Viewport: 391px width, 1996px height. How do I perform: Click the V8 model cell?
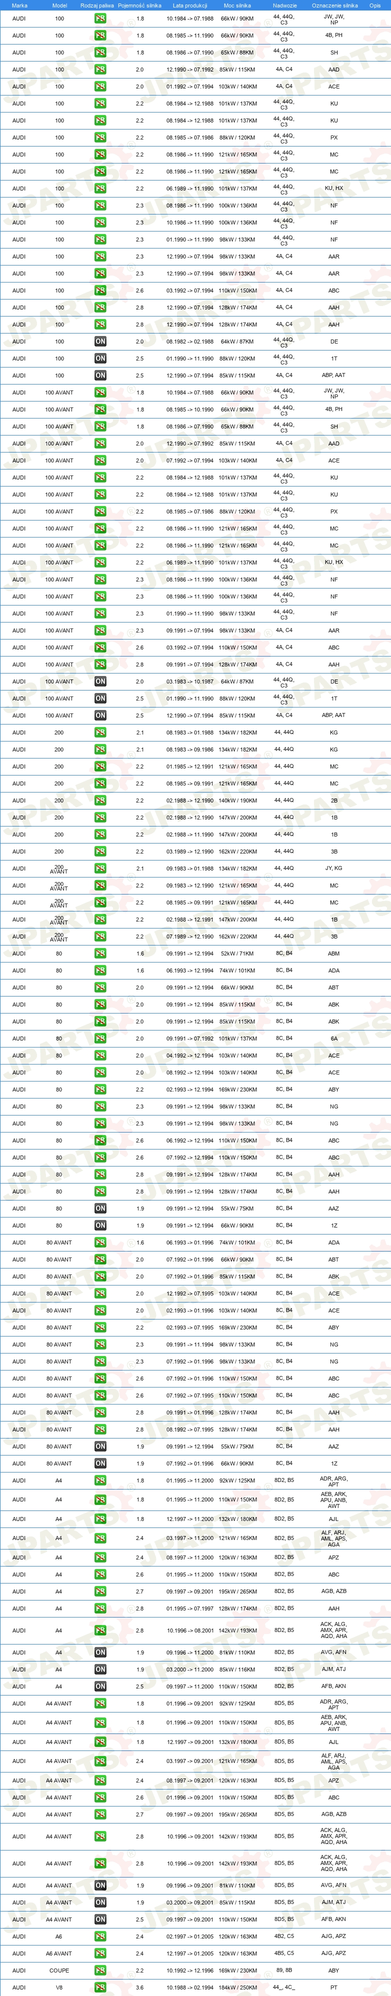click(x=59, y=1986)
